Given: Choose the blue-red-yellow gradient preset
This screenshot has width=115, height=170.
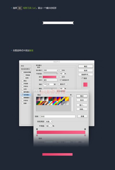Looking at the screenshot, I should point(59,99).
